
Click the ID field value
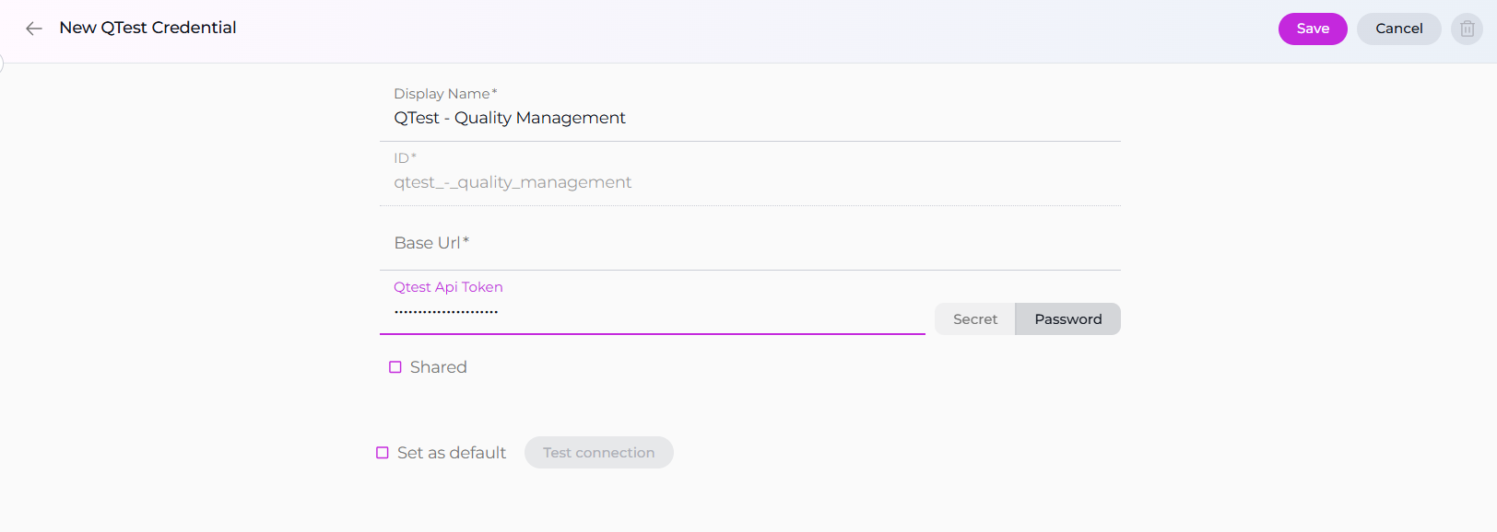tap(513, 182)
